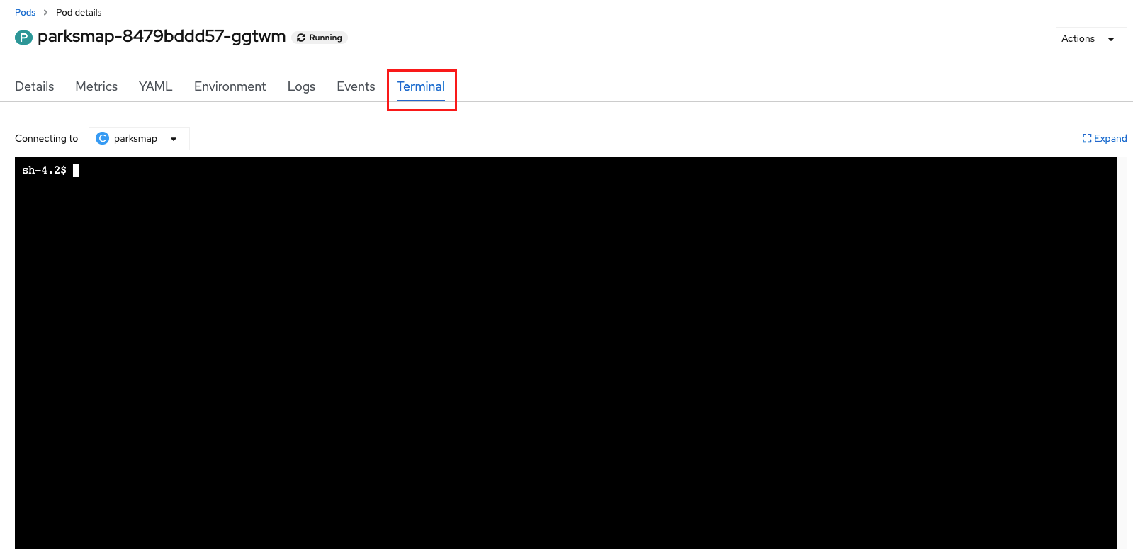
Task: View the YAML tab
Action: pyautogui.click(x=156, y=86)
